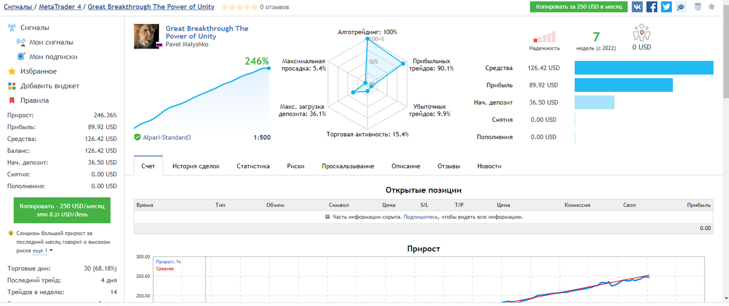Click the 7 недель (с 2022) indicator
Image resolution: width=729 pixels, height=306 pixels.
point(596,41)
